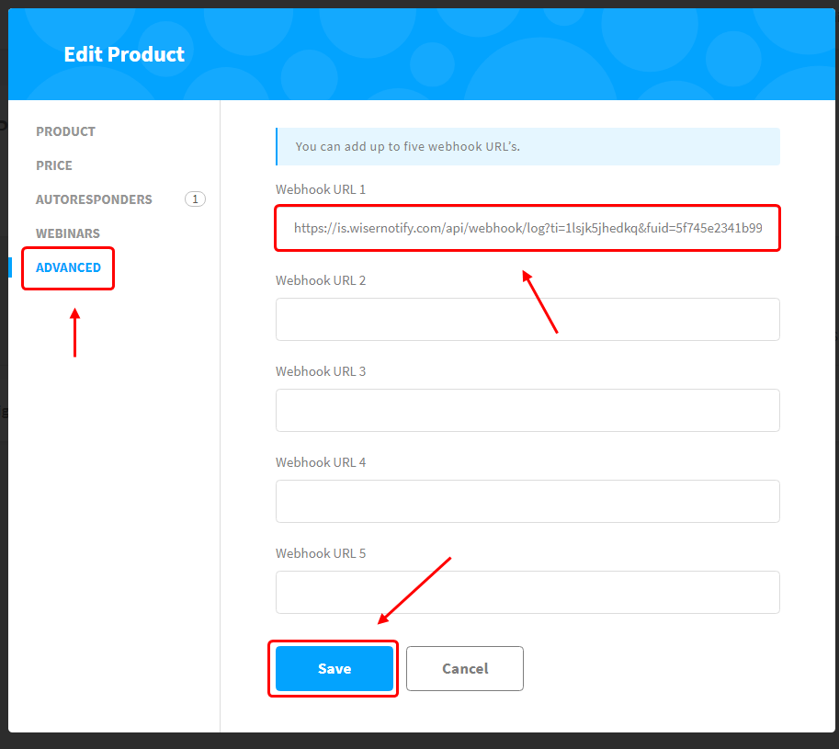
Task: Open the Product tab
Action: (x=65, y=131)
